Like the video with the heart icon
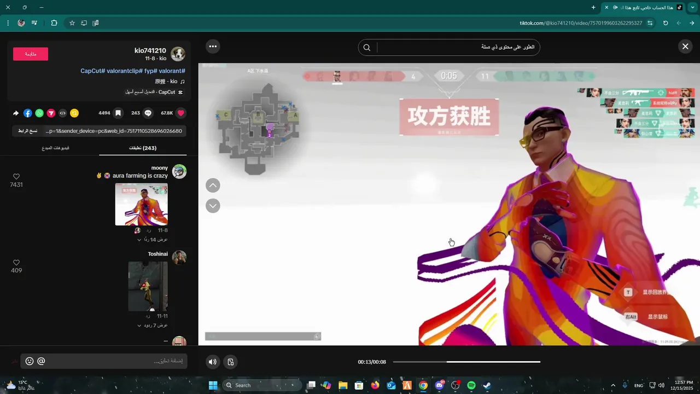The width and height of the screenshot is (700, 394). [x=181, y=113]
